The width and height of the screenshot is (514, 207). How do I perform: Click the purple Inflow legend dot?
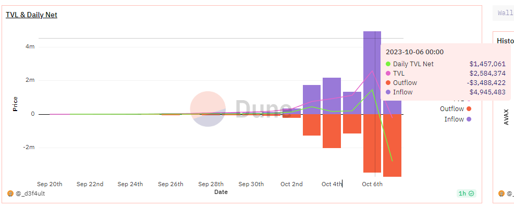[469, 119]
